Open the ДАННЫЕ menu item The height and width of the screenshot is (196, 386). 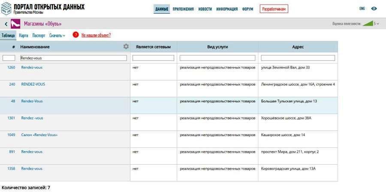point(162,9)
